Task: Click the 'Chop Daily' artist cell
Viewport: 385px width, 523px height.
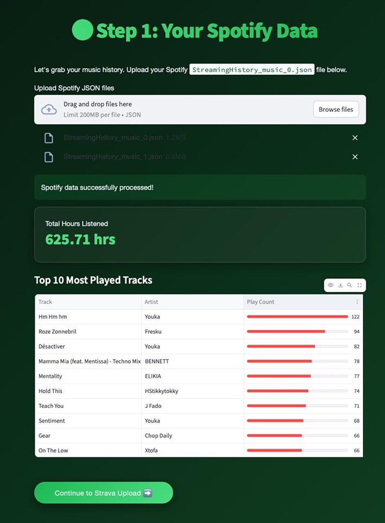Action: 193,435
